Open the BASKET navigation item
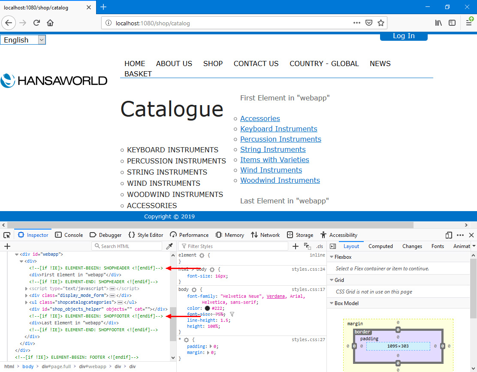This screenshot has height=372, width=477. coord(138,74)
